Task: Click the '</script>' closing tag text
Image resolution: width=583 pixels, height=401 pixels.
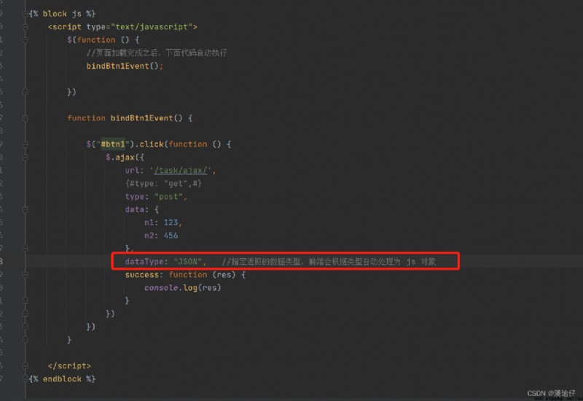Action: pos(69,366)
